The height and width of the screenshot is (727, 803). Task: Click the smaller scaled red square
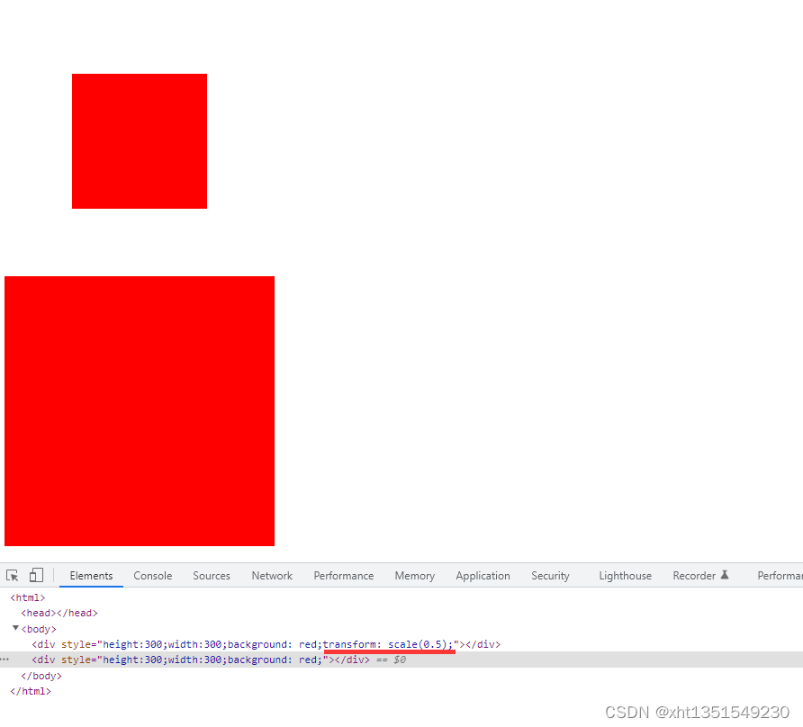coord(139,140)
